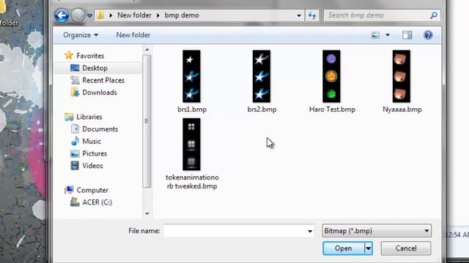Click the New folder toolbar button
The image size is (469, 263).
[x=133, y=35]
